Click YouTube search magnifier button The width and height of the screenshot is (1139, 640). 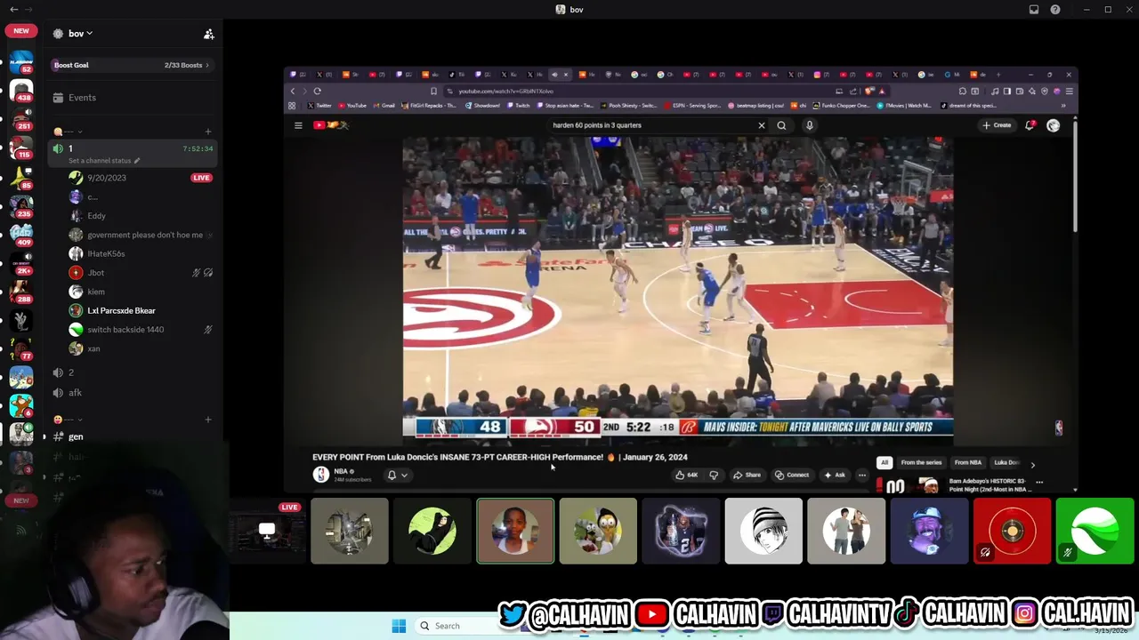pyautogui.click(x=781, y=125)
